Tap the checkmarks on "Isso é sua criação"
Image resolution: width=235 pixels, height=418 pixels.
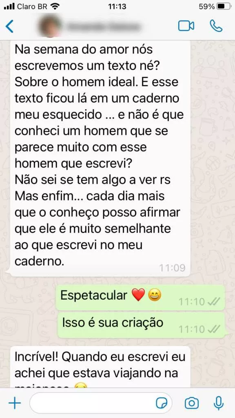click(214, 329)
